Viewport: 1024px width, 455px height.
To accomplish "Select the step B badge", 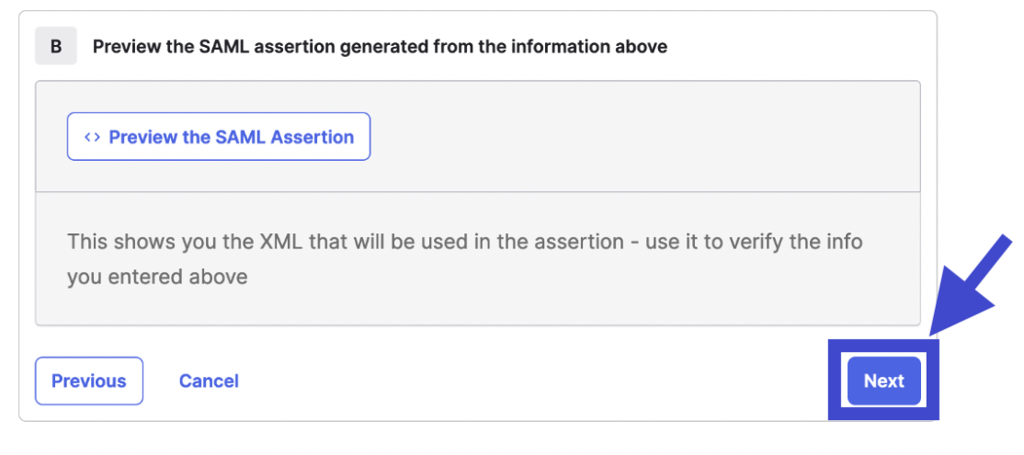I will (x=56, y=46).
